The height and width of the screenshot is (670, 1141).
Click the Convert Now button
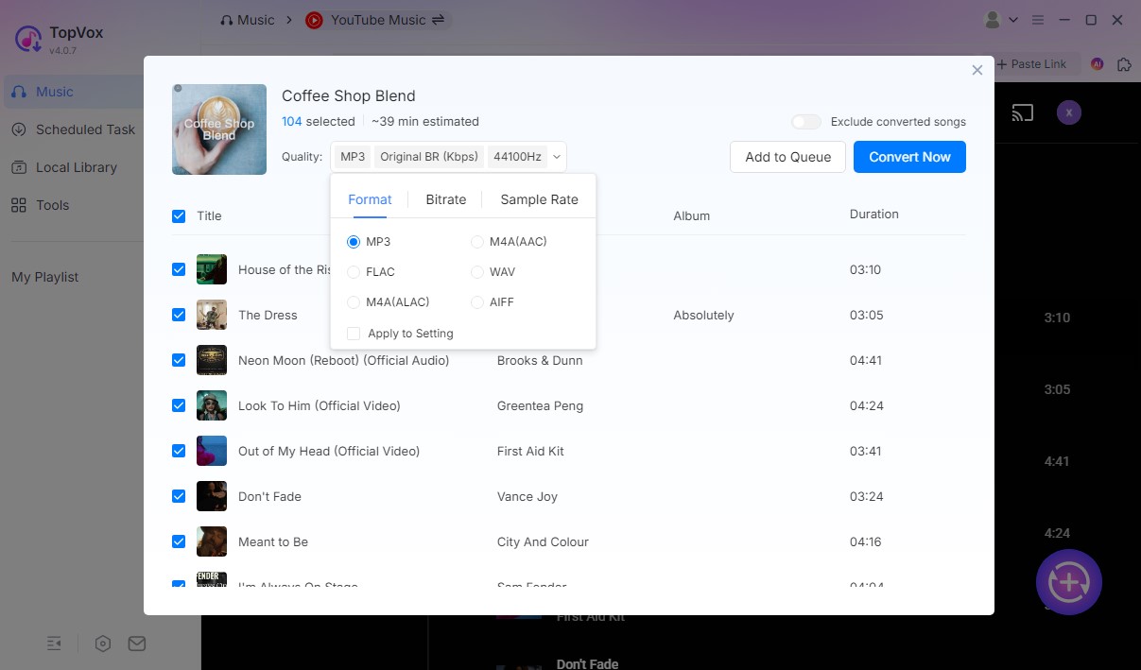tap(909, 157)
